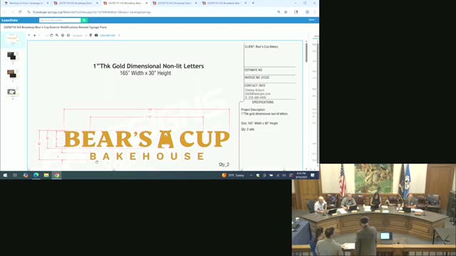Click the browser reload button

coord(20,12)
